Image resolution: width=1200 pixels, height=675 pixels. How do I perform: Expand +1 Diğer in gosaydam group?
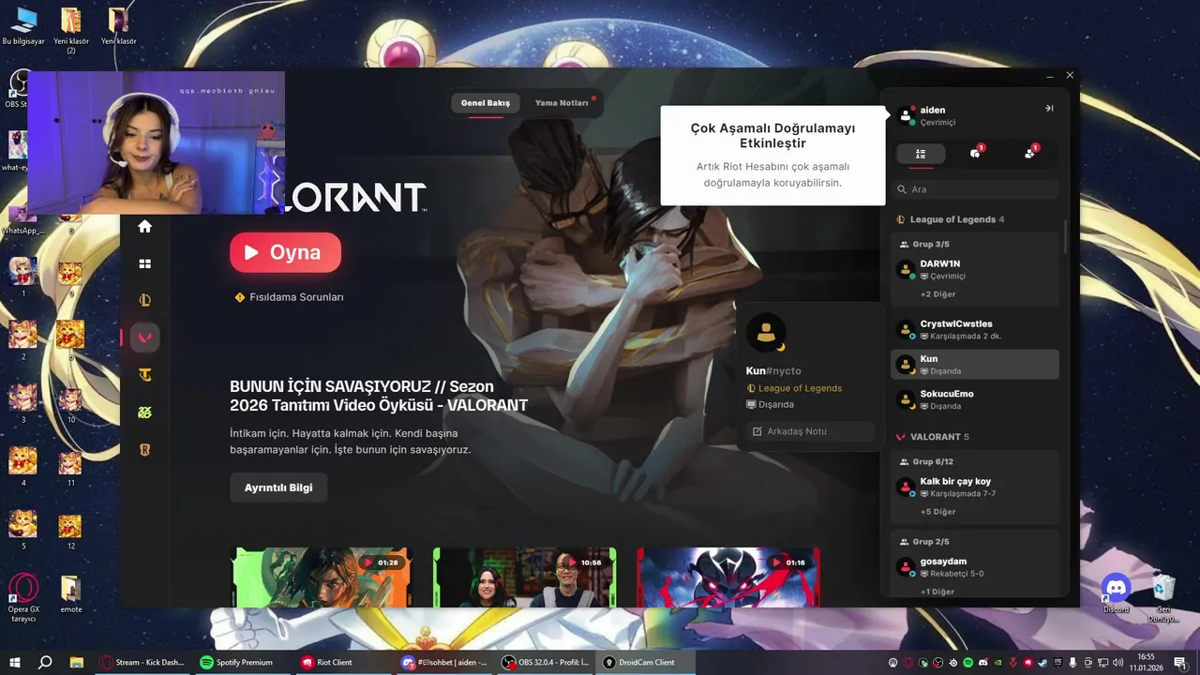937,592
